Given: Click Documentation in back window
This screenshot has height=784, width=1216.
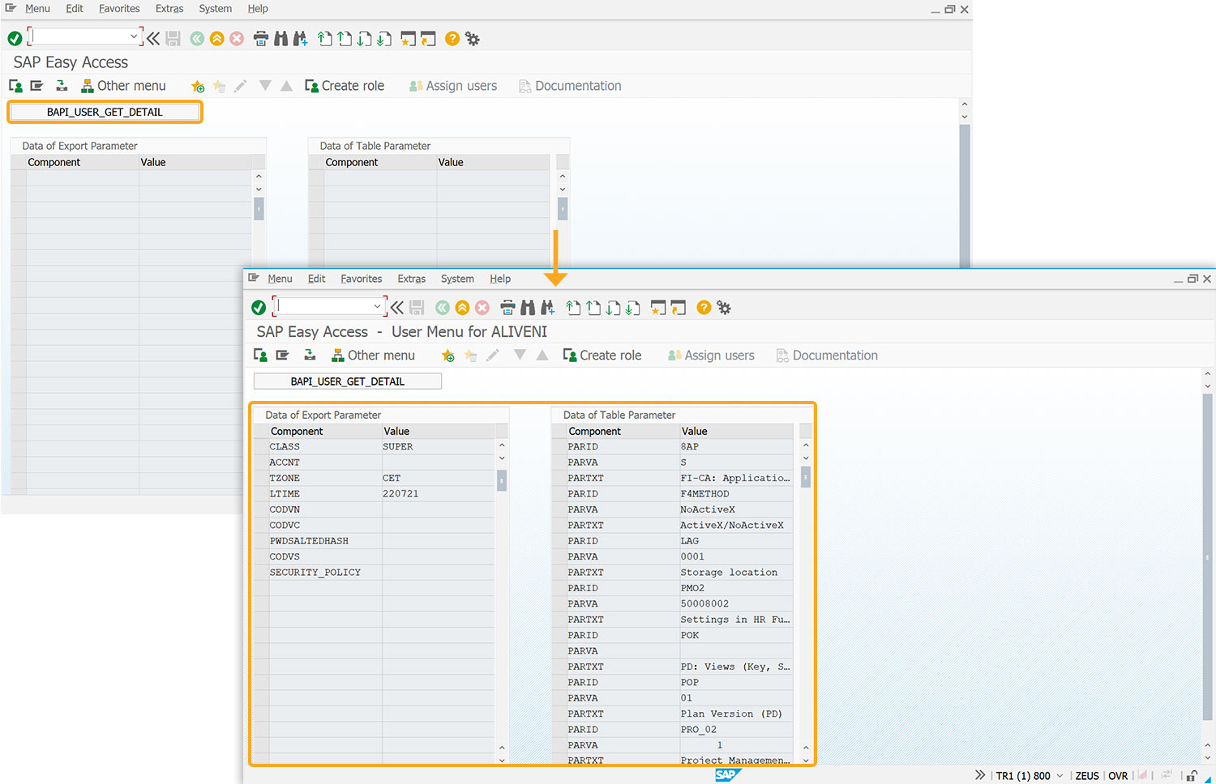Looking at the screenshot, I should 570,86.
